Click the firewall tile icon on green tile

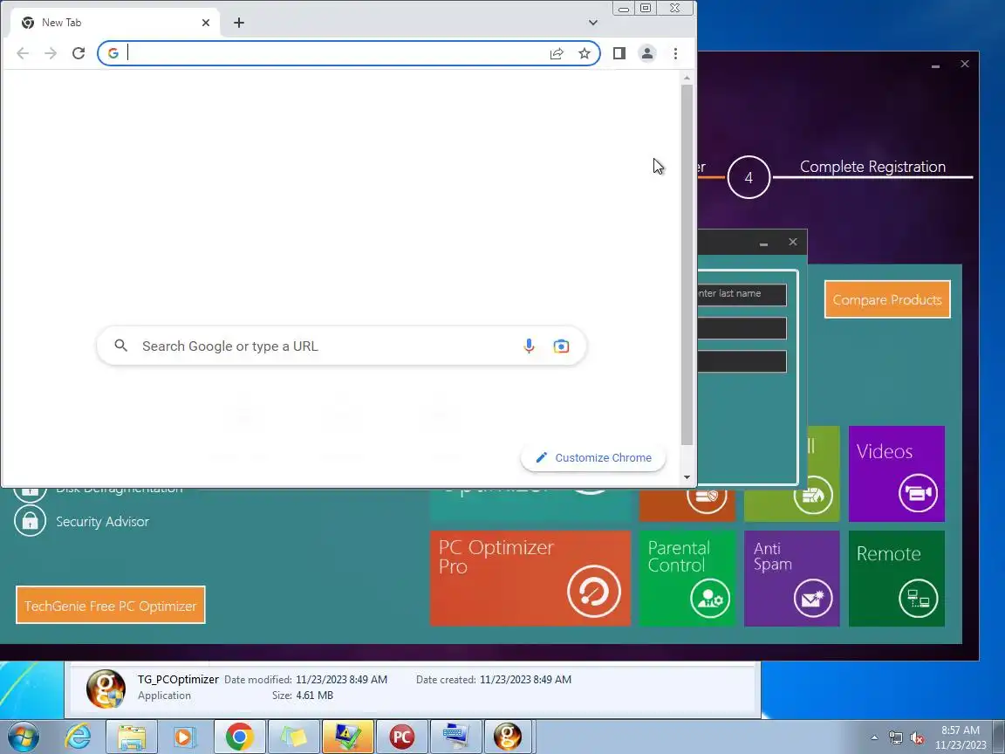813,494
